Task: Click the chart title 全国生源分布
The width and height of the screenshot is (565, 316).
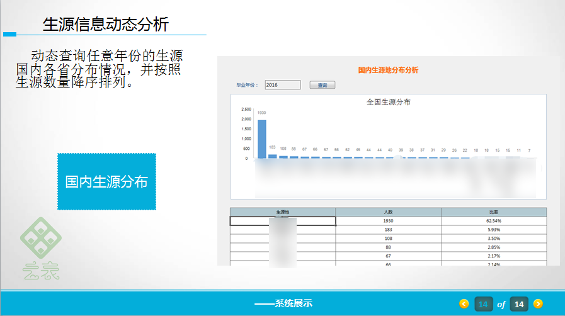Action: 389,102
